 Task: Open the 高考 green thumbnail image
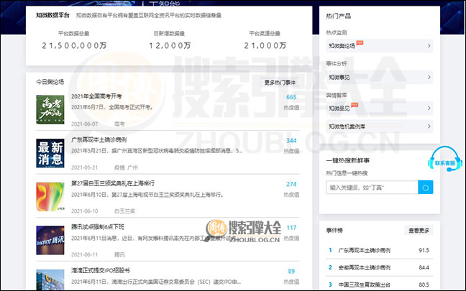point(50,109)
